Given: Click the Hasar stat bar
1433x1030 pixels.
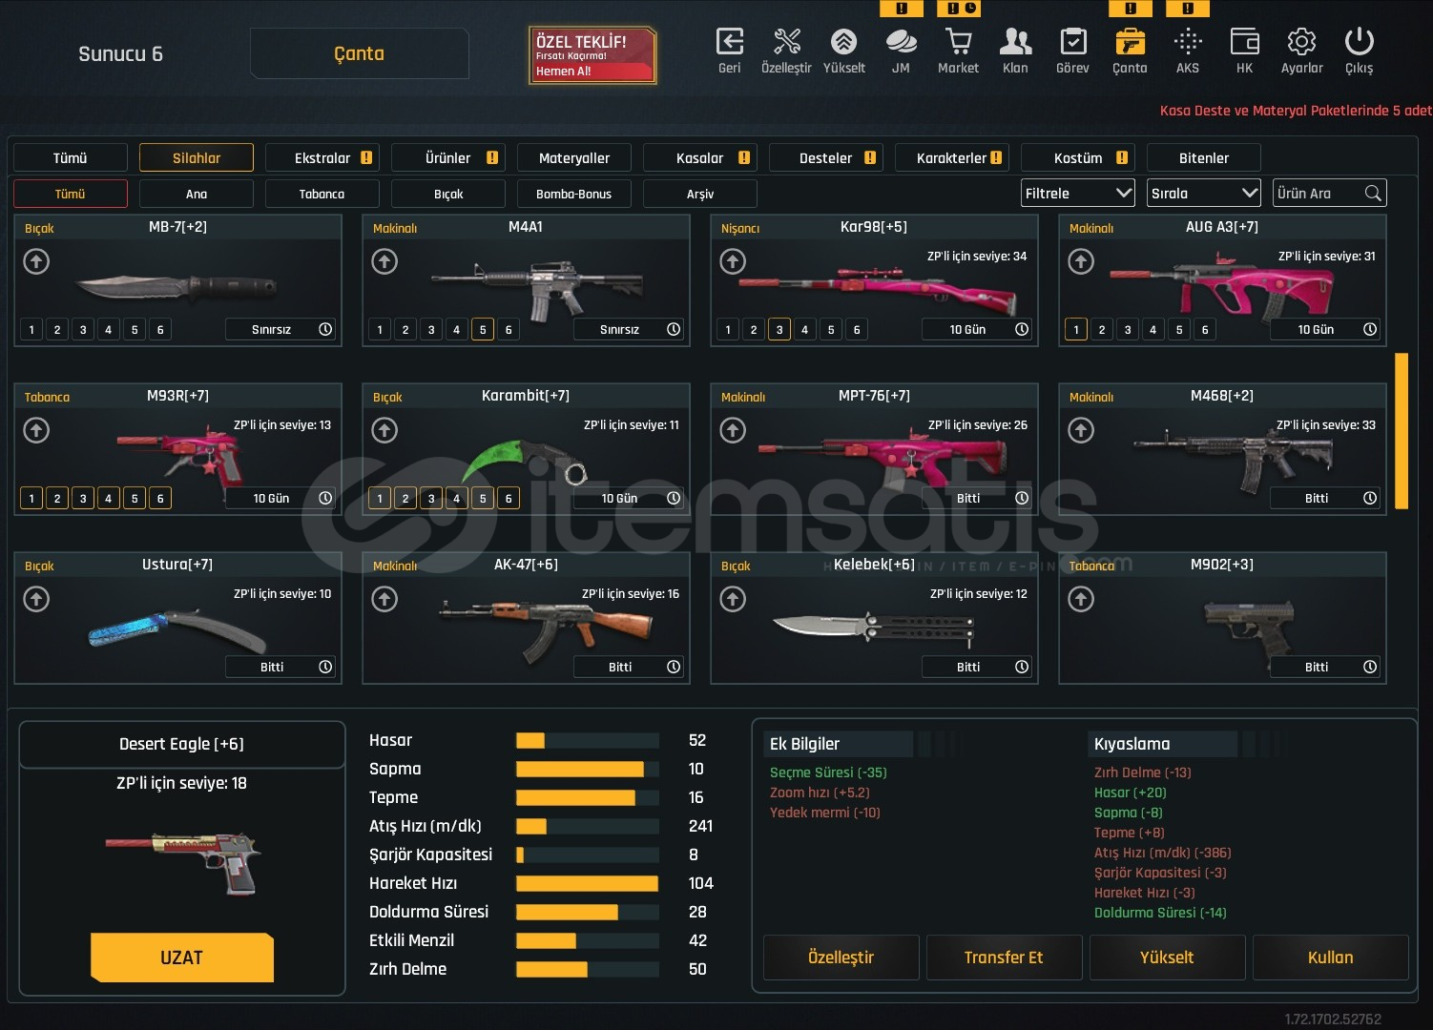Looking at the screenshot, I should (x=588, y=740).
